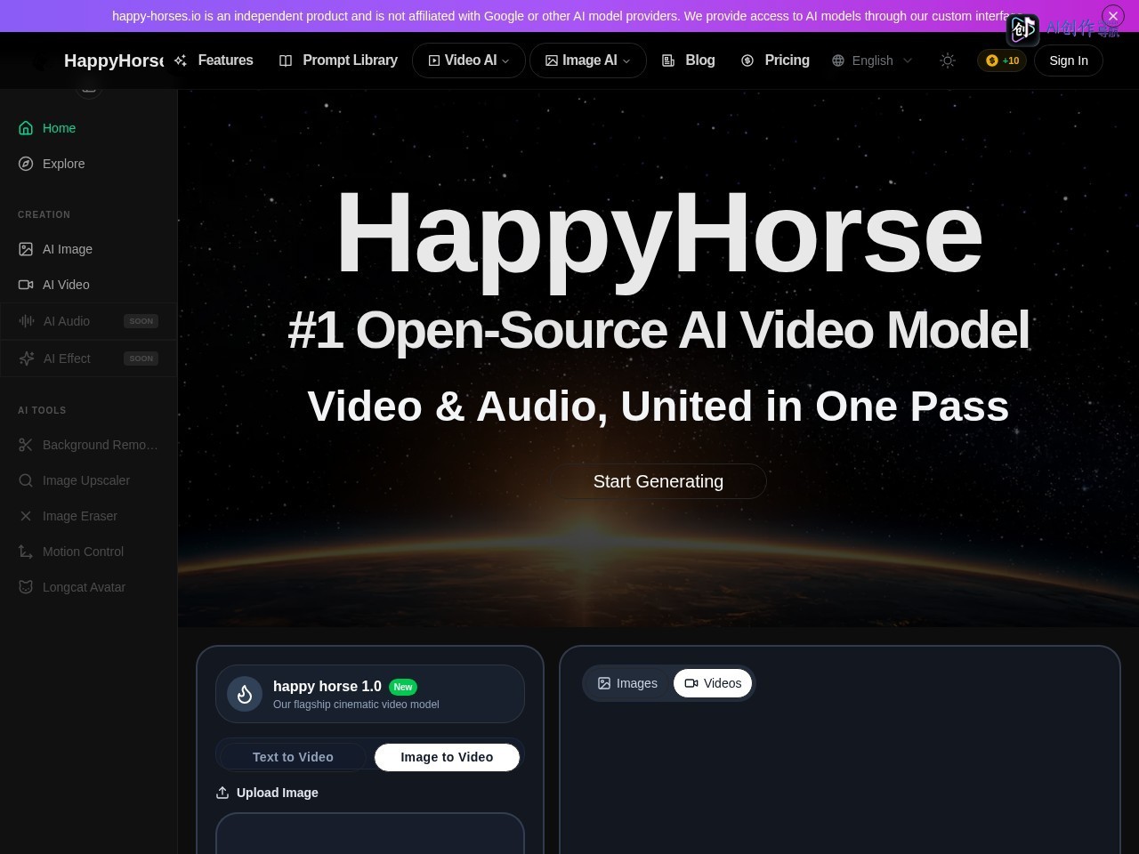Open the Motion Control tool link
Screen dimensions: 1139x854
click(x=88, y=552)
